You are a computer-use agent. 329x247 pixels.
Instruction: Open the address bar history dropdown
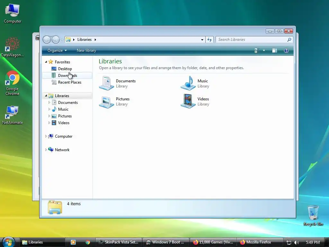click(202, 40)
